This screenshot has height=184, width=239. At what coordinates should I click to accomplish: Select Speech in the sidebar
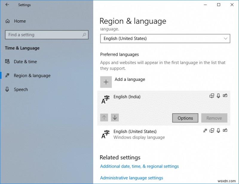pyautogui.click(x=21, y=89)
